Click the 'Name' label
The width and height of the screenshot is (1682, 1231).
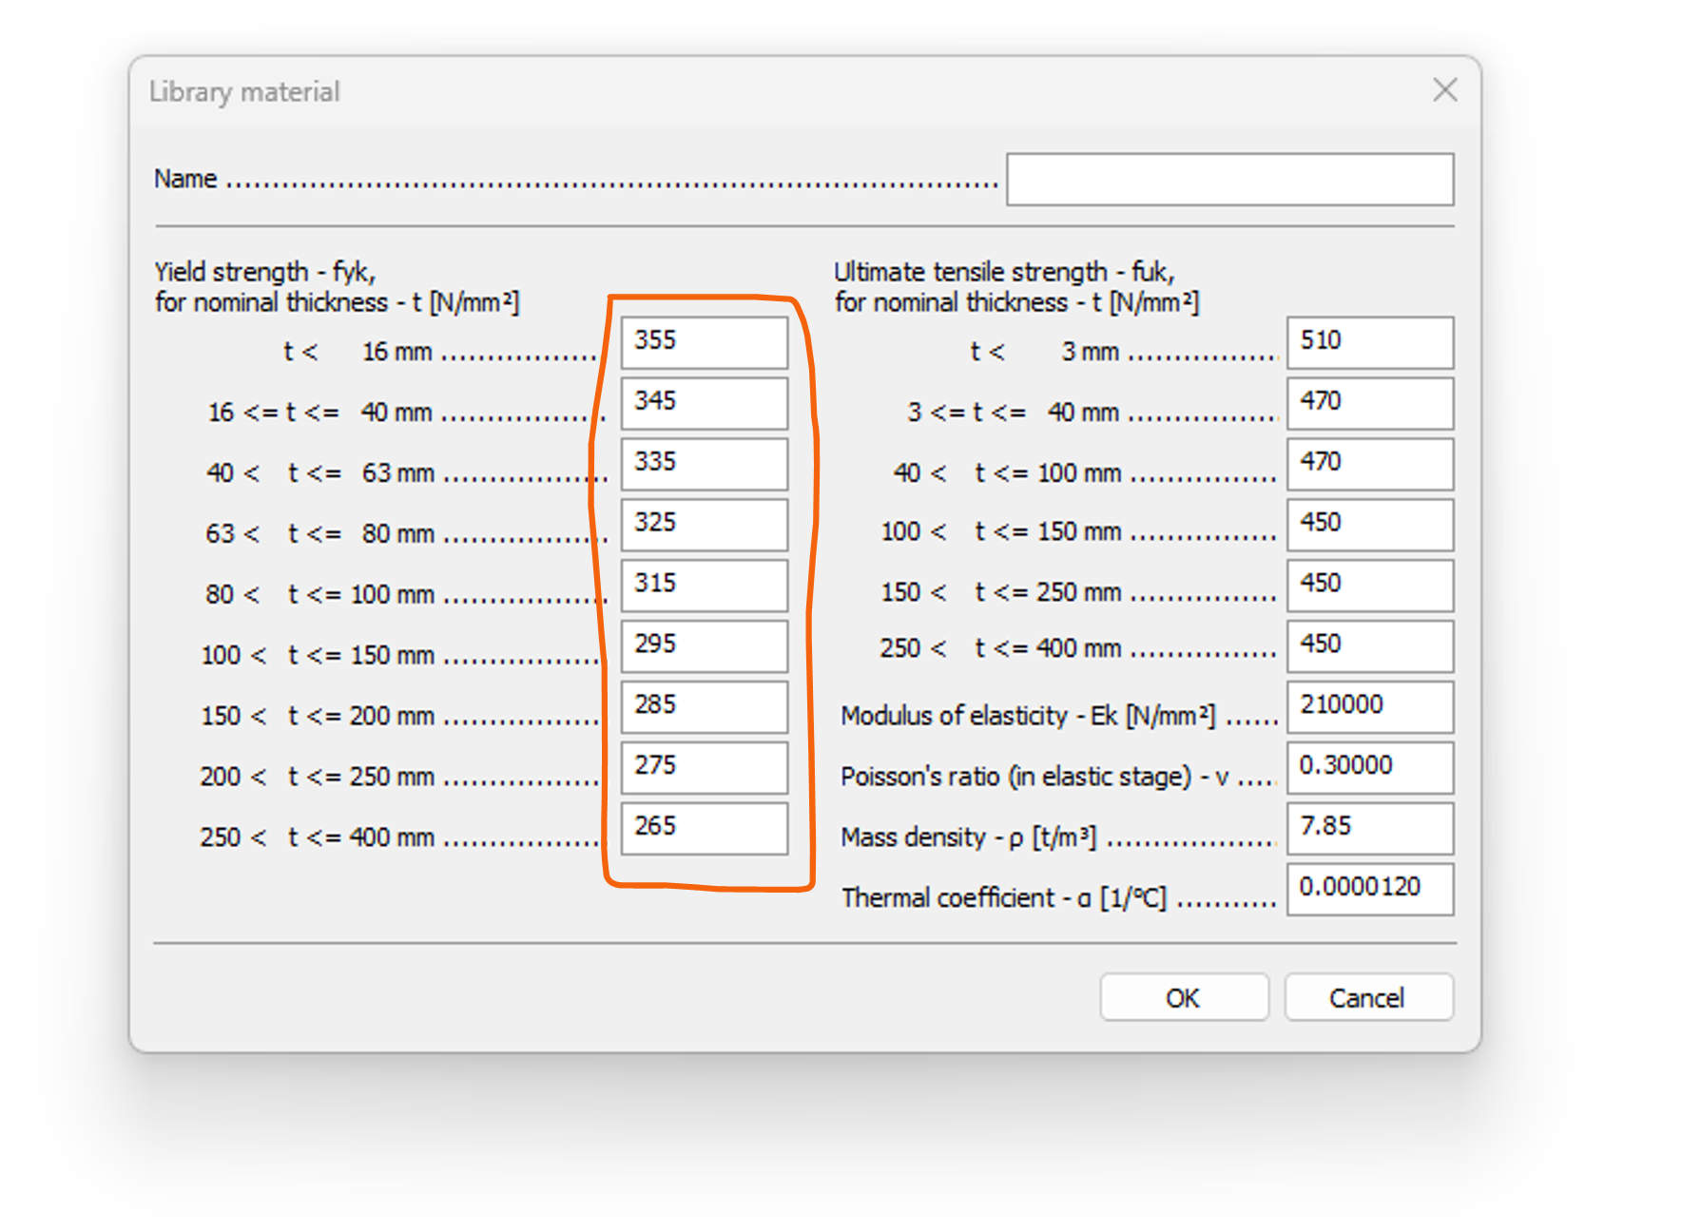tap(185, 179)
